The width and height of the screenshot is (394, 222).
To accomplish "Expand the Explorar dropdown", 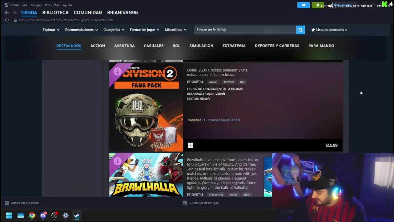I will click(x=51, y=30).
